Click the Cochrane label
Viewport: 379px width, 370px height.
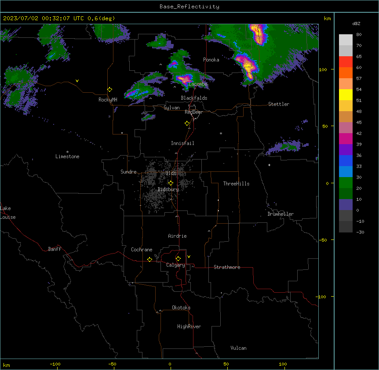click(x=142, y=250)
